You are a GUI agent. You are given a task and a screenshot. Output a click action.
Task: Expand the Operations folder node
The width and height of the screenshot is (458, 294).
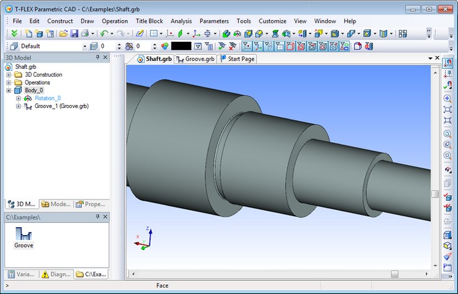[x=9, y=83]
